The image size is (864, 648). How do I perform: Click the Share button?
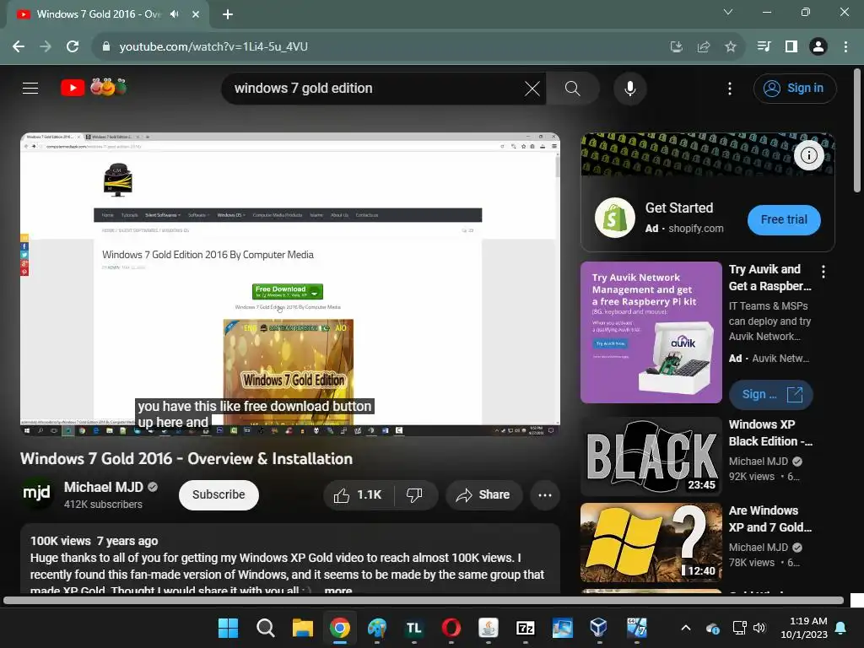[483, 494]
